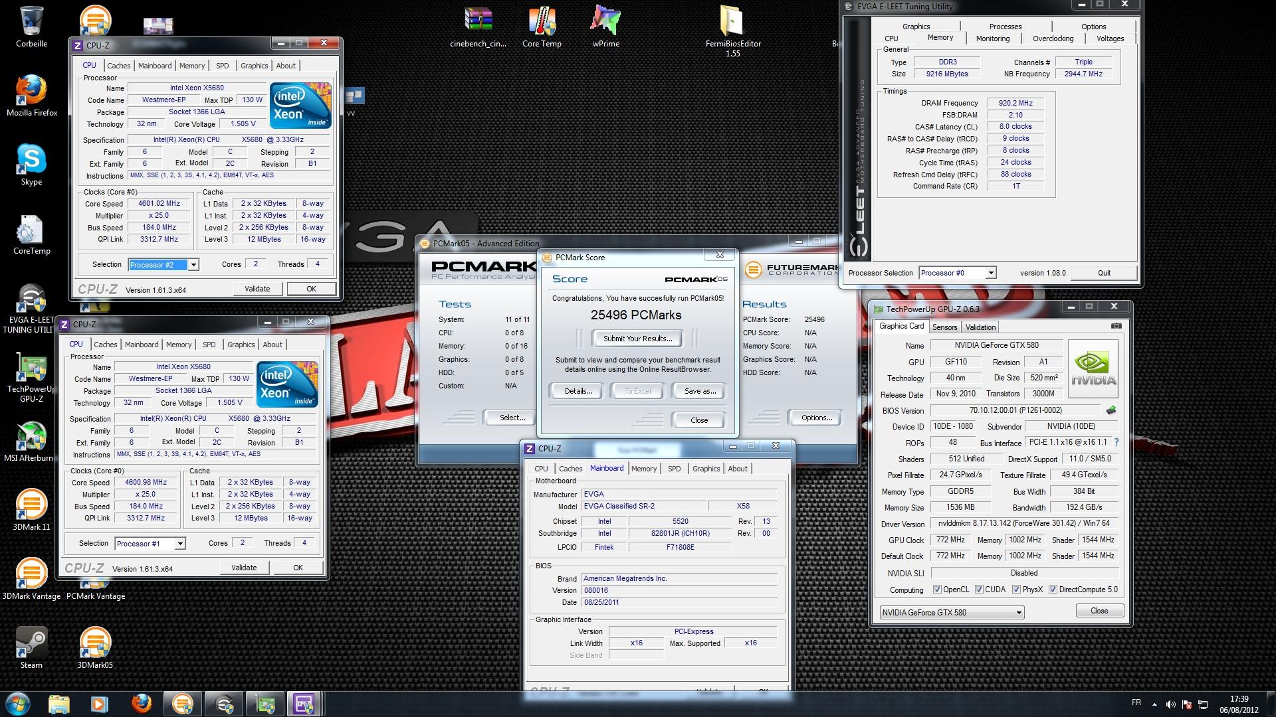Switch to Voltages tab in E-LEET

click(x=1110, y=39)
